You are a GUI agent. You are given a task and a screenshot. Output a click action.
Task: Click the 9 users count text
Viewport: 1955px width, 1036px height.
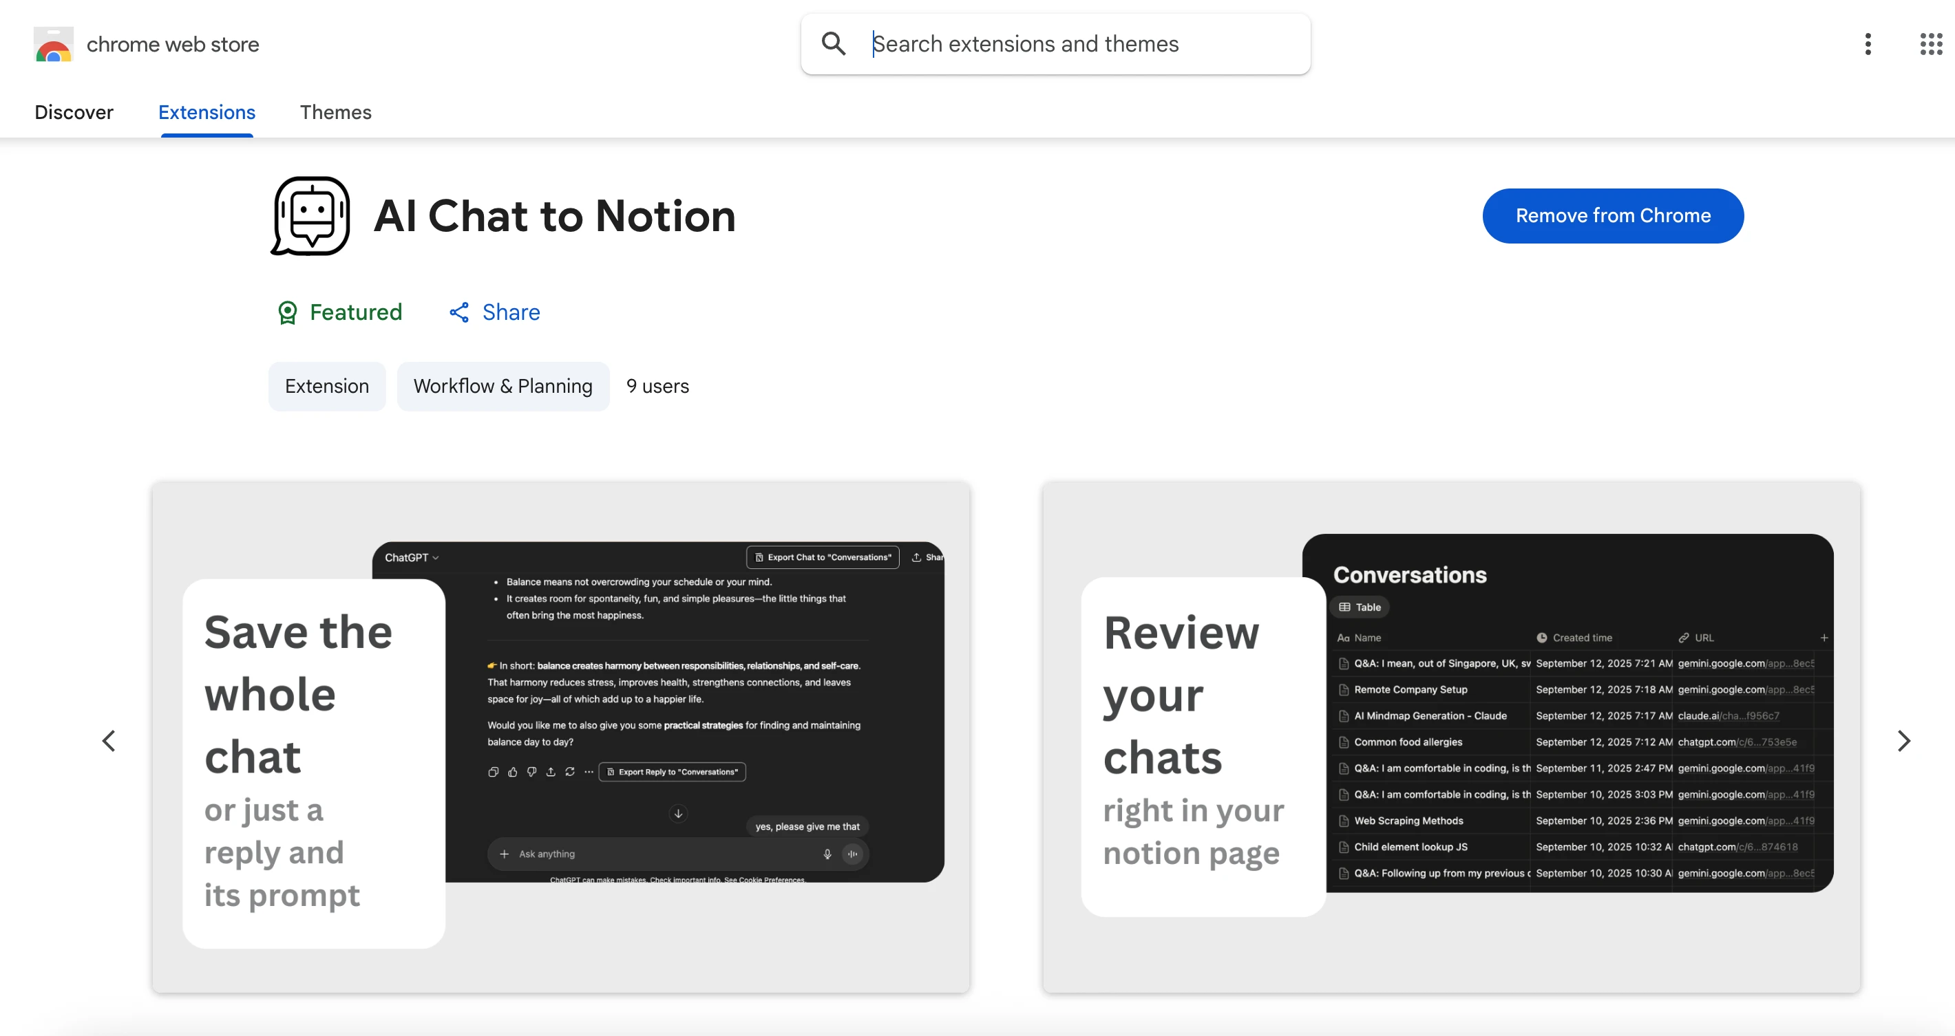coord(657,386)
